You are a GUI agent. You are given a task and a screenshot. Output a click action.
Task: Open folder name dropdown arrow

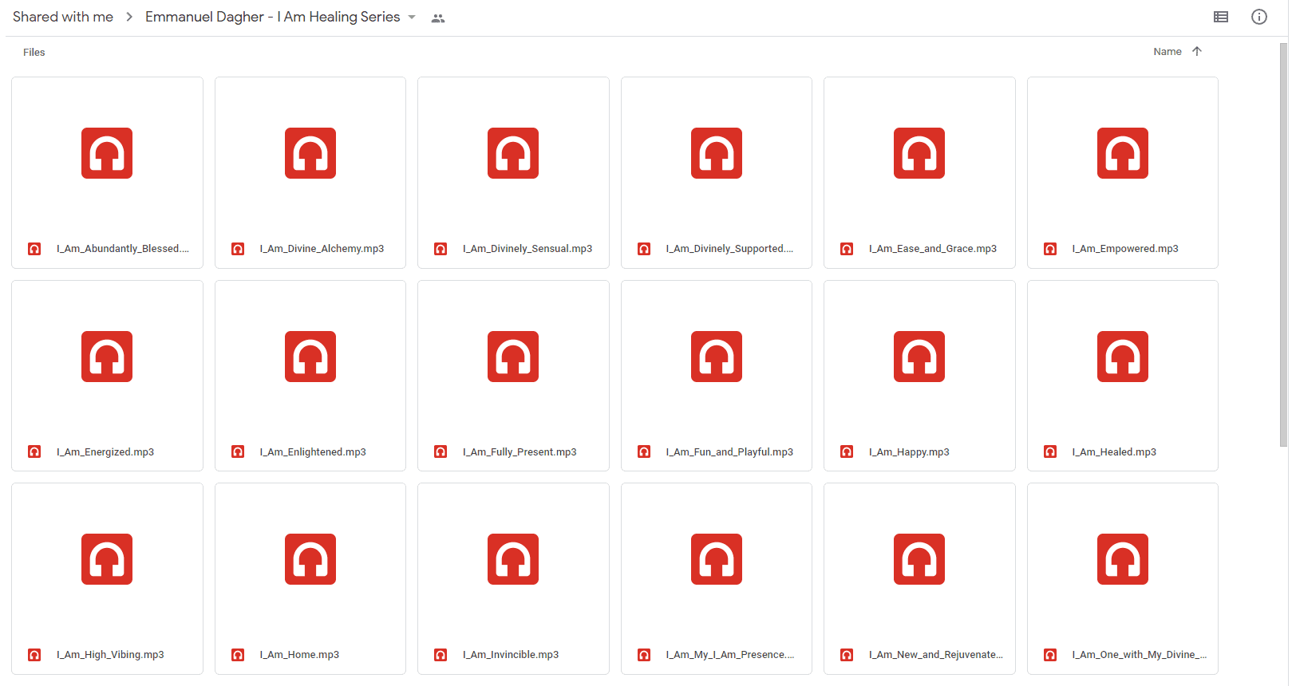[x=412, y=17]
